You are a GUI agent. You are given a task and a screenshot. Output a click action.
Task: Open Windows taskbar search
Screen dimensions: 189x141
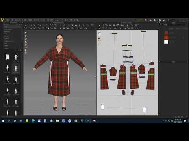tap(9, 121)
